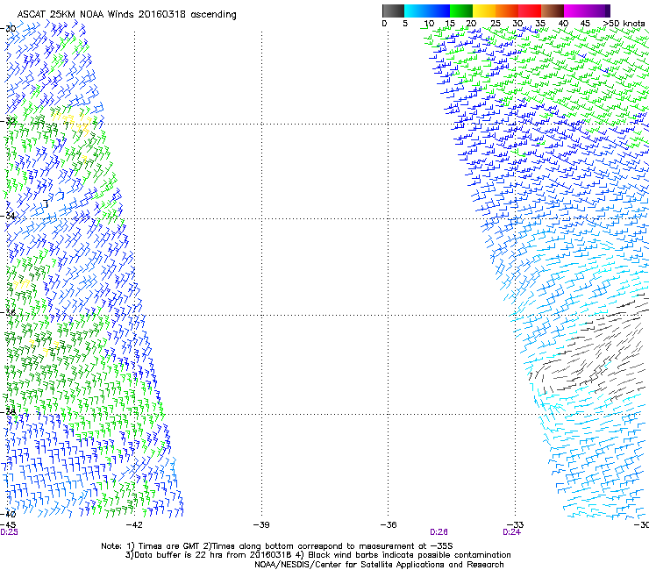Click the yellow 20–25 knots legend segment
This screenshot has height=570, width=649.
(x=484, y=11)
